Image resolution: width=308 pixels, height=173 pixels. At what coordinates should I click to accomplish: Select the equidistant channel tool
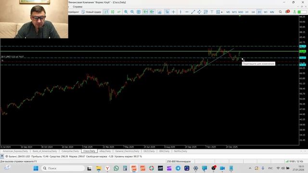pyautogui.click(x=199, y=12)
